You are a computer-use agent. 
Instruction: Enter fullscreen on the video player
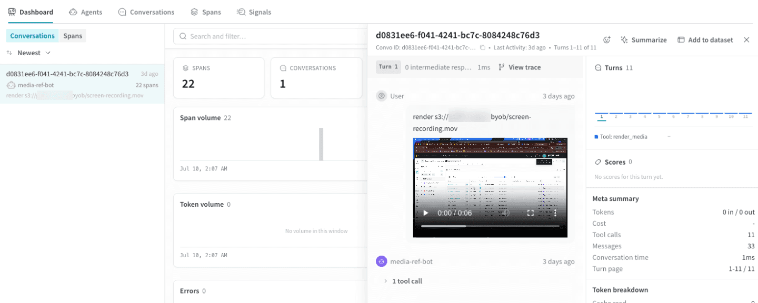point(531,213)
